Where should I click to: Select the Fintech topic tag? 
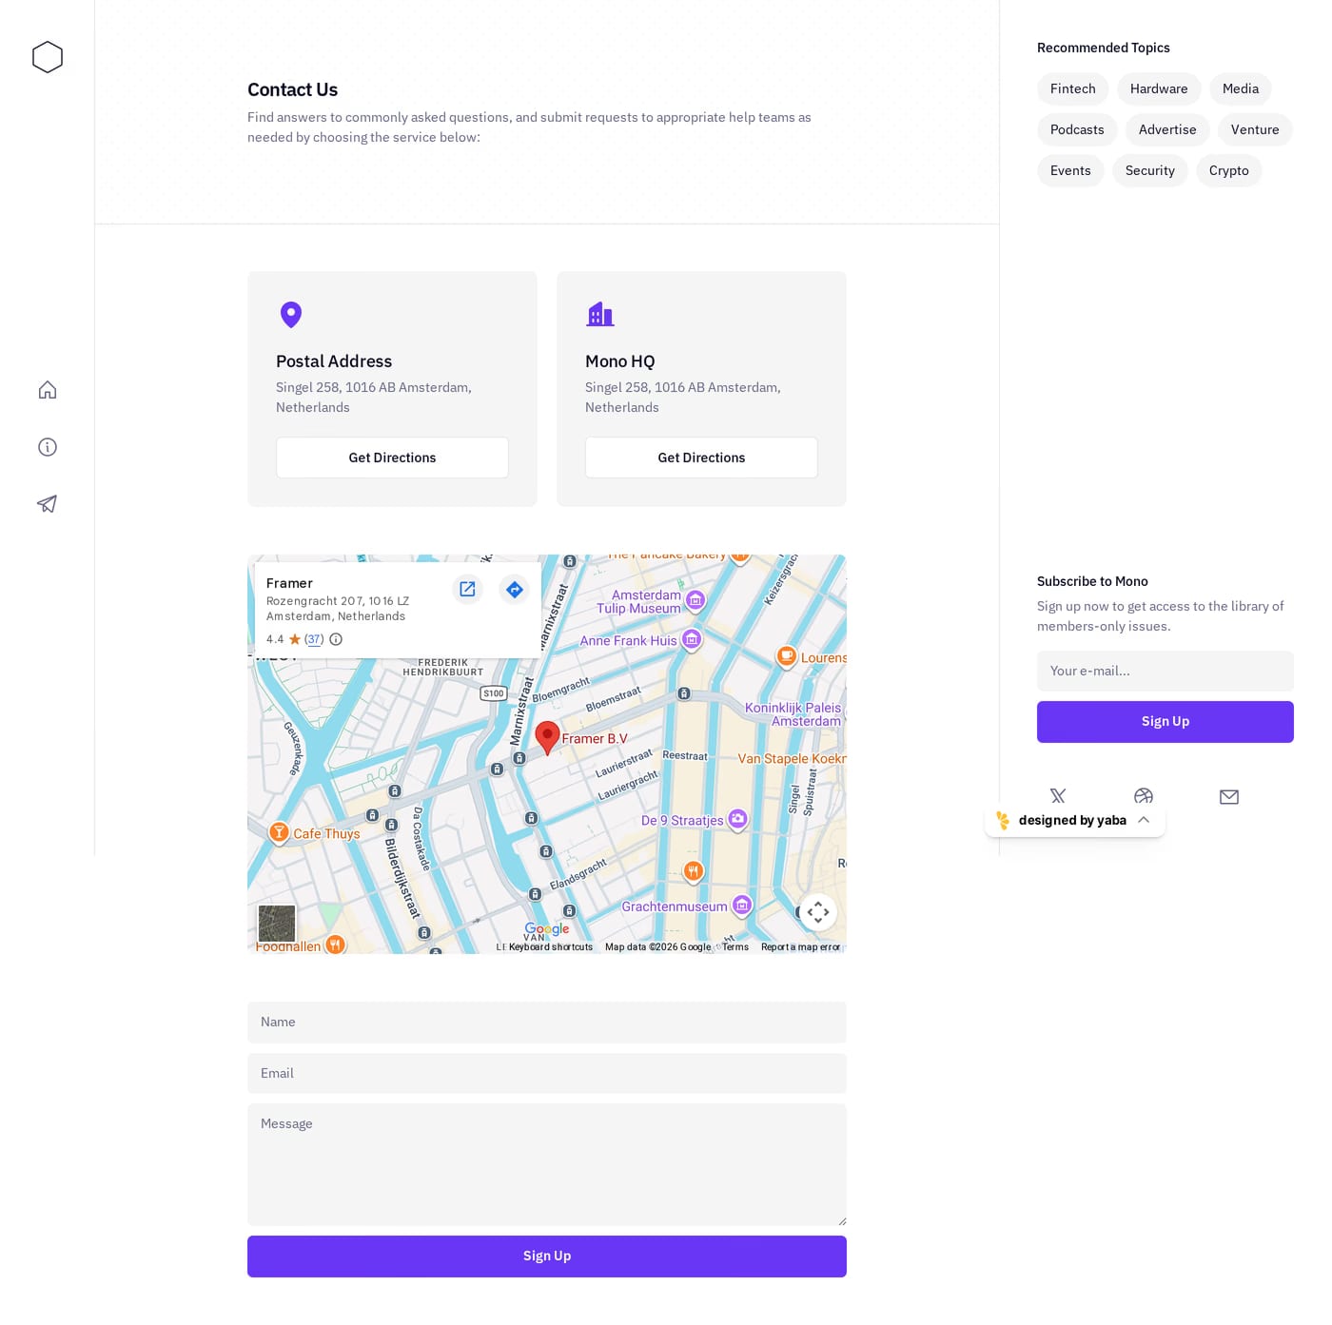coord(1073,88)
